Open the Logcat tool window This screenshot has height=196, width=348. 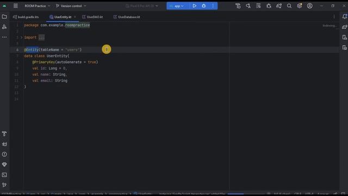coord(4,144)
